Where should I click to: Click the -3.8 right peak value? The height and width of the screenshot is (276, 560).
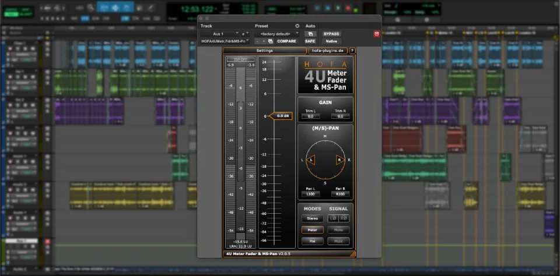tap(251, 65)
